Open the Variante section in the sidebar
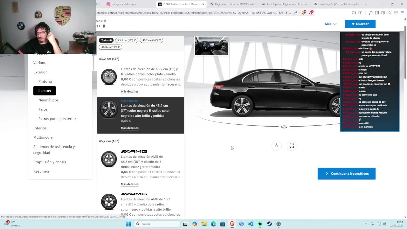This screenshot has height=229, width=407. (40, 63)
